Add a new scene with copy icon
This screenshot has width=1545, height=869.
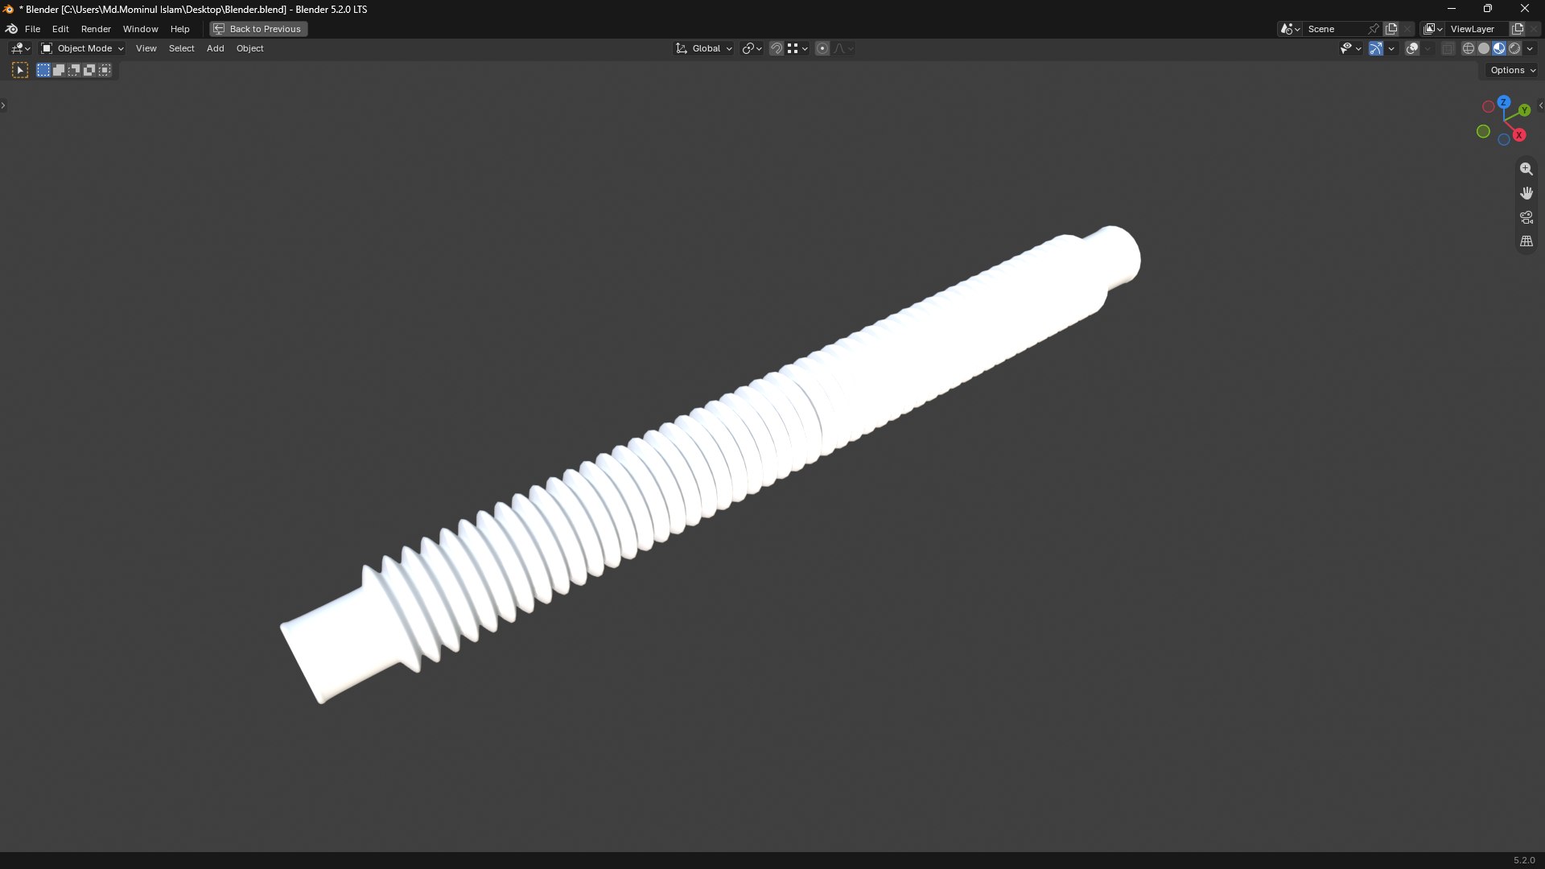[1391, 29]
